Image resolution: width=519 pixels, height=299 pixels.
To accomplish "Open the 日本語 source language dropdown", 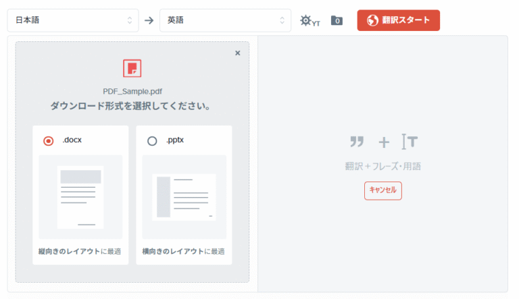I will pyautogui.click(x=73, y=20).
